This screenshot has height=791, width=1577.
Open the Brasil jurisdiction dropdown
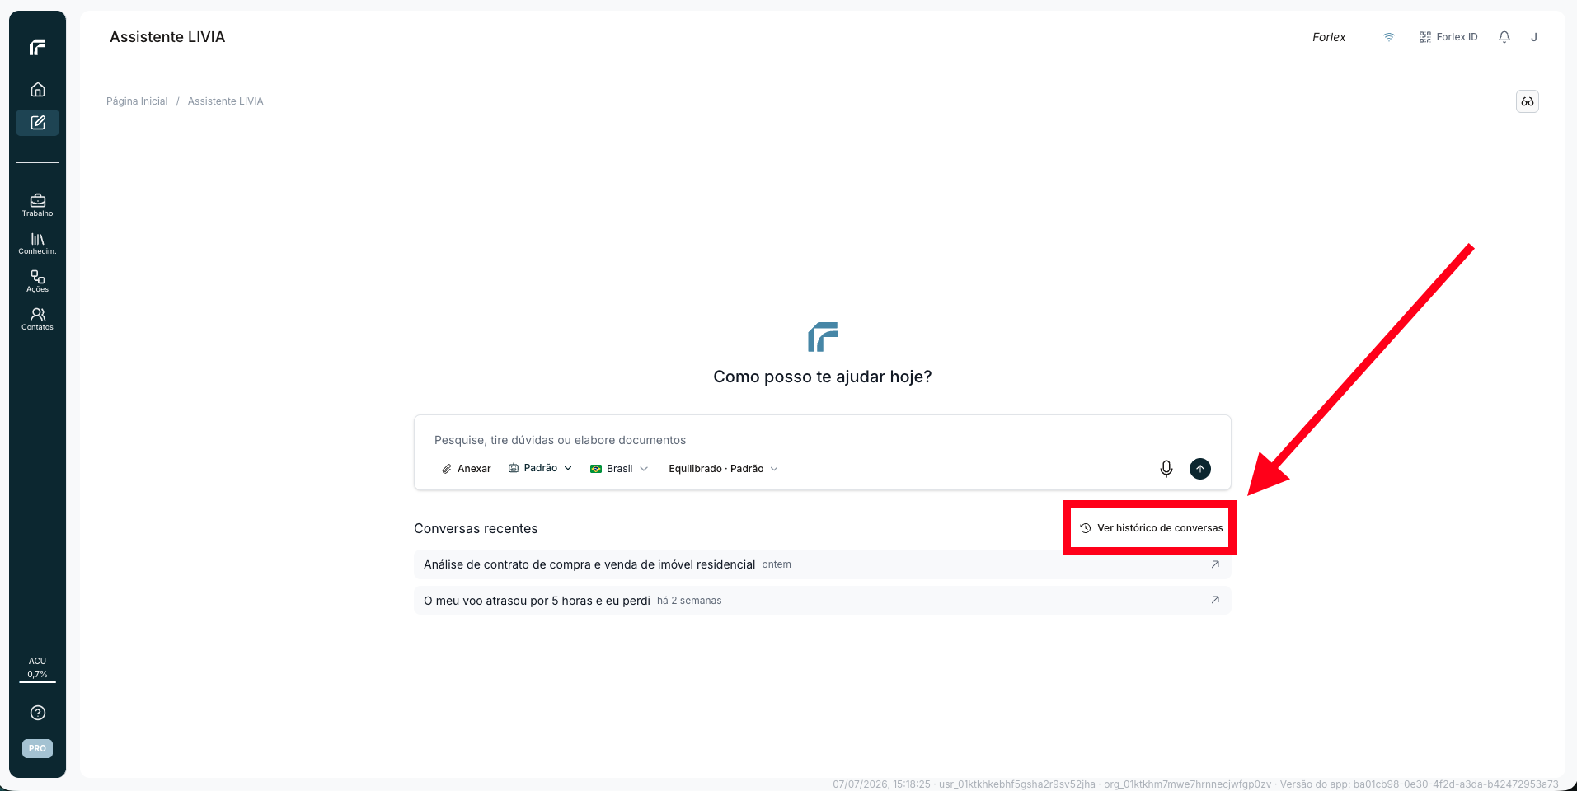tap(619, 469)
